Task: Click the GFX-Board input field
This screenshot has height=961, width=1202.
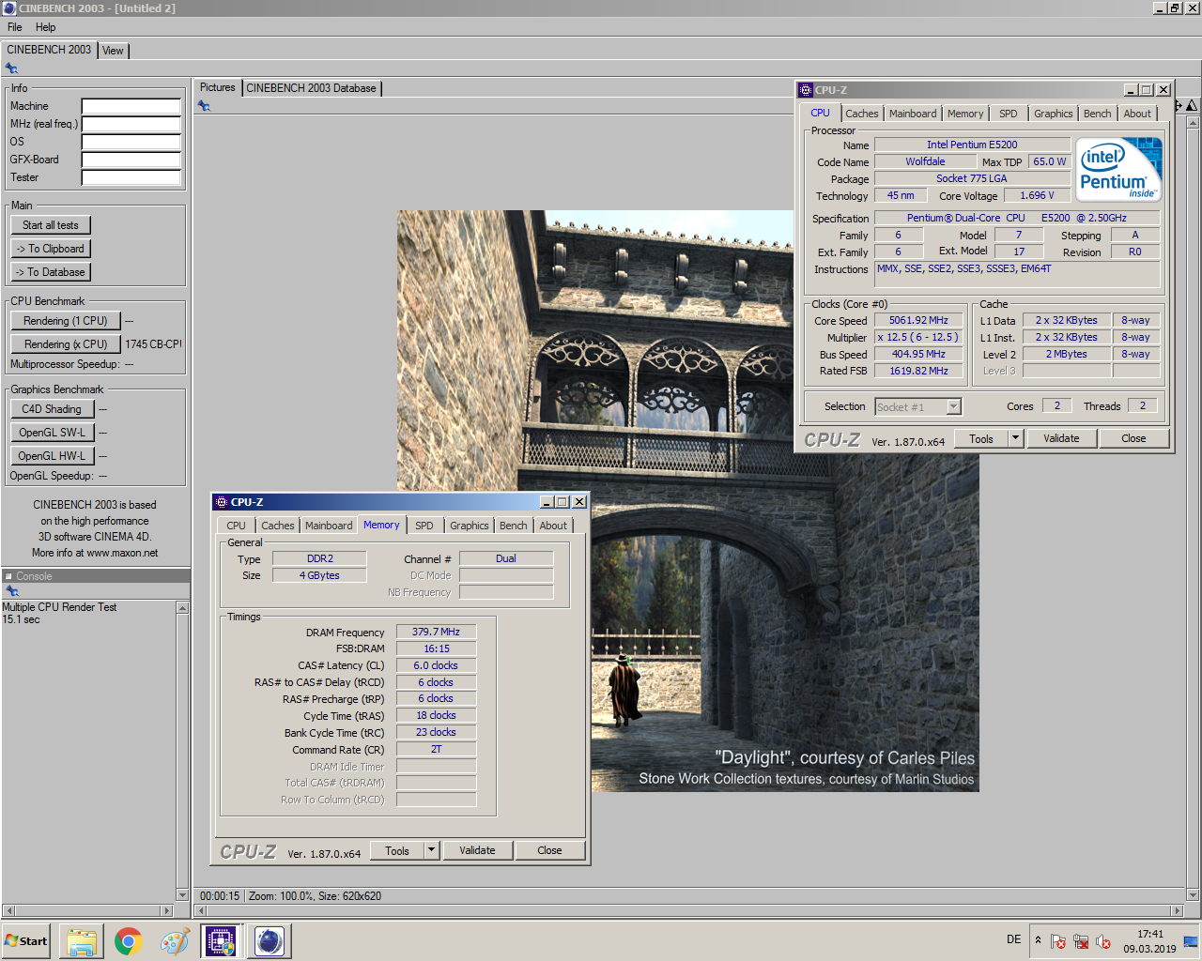Action: pos(131,160)
